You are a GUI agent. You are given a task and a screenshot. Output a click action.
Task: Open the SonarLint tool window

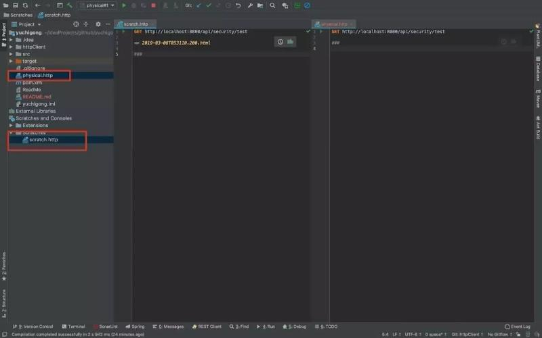(x=106, y=327)
